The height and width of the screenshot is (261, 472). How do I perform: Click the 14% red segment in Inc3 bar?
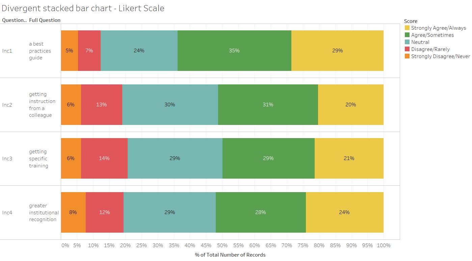coord(104,158)
